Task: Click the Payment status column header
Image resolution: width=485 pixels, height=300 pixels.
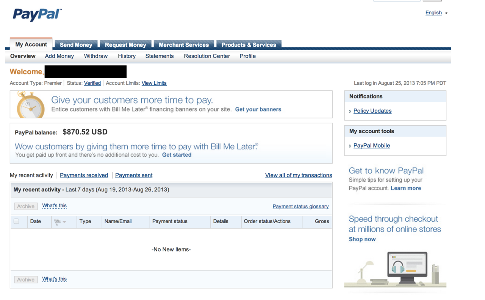Action: [170, 221]
